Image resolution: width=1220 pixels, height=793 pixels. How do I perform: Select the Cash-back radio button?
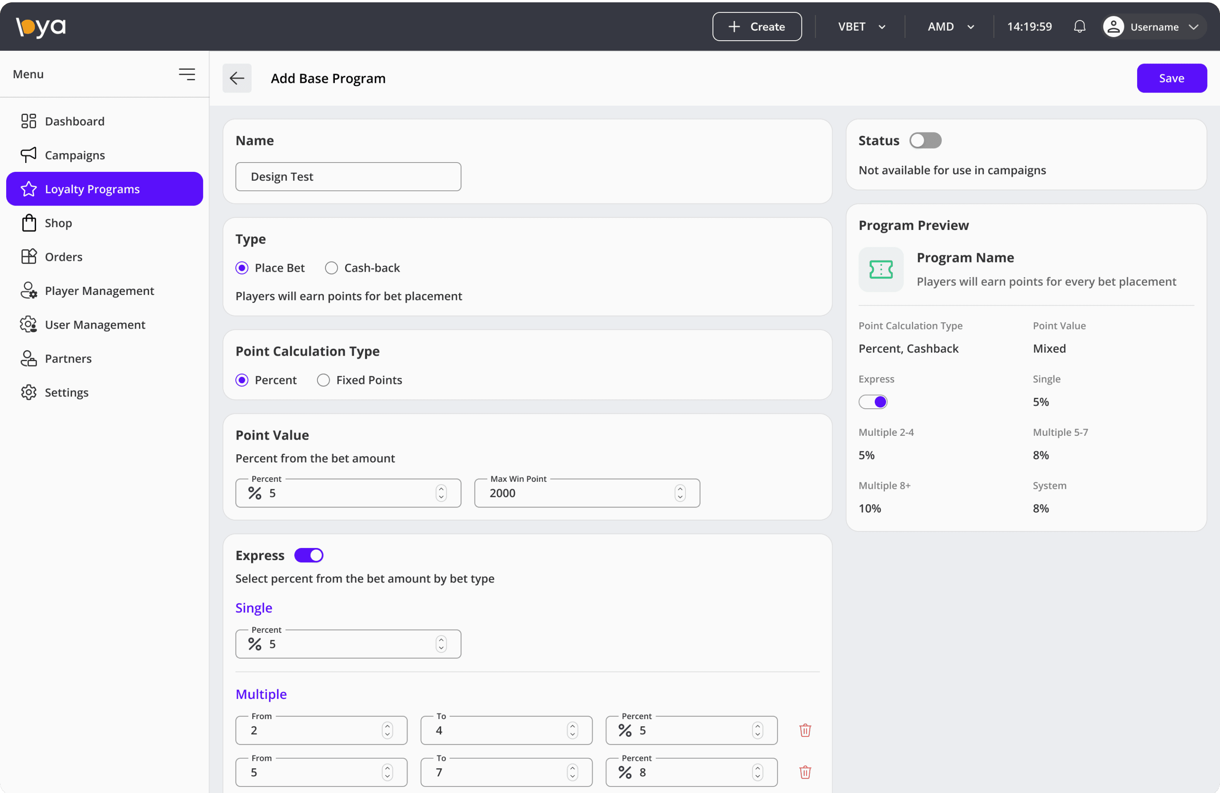[331, 268]
